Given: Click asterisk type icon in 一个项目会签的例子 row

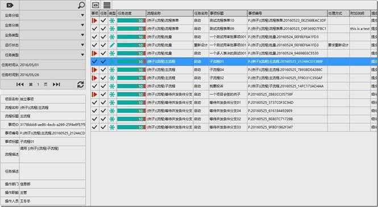Looking at the screenshot, I should [x=112, y=95].
